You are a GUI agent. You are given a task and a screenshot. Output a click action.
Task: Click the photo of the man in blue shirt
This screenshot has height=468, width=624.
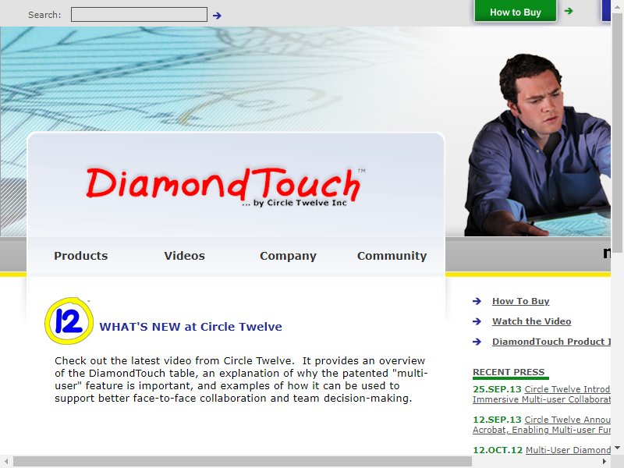point(537,145)
